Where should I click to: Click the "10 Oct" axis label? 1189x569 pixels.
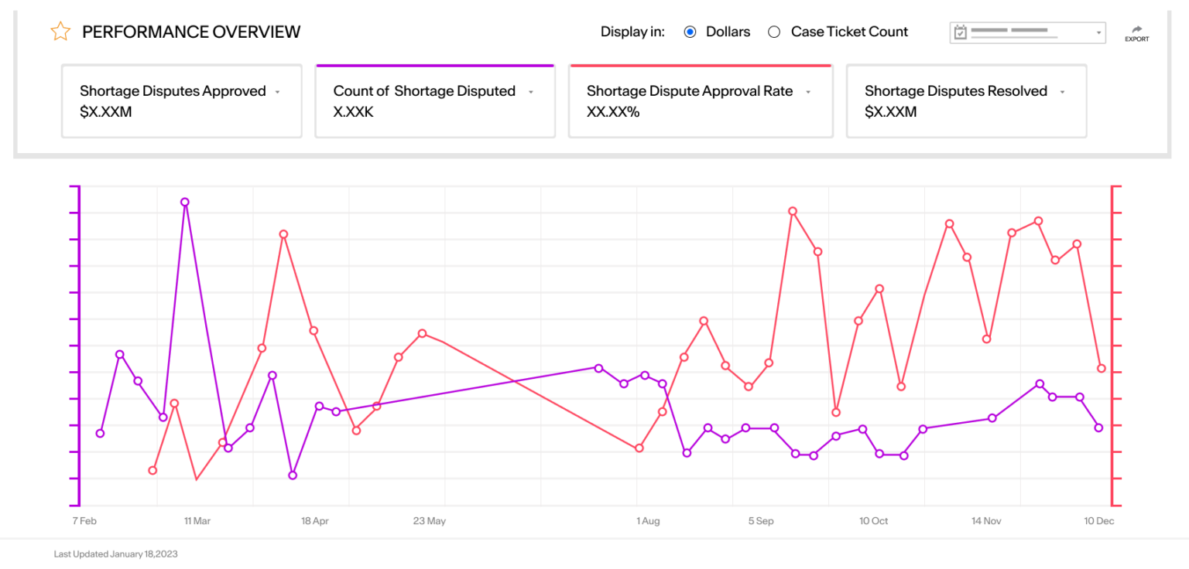tap(874, 521)
